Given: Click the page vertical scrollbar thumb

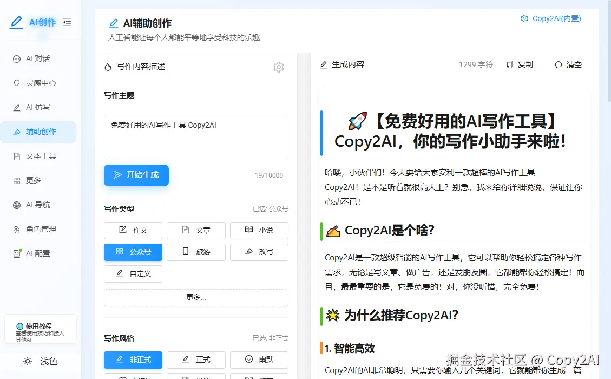Looking at the screenshot, I should tap(609, 51).
